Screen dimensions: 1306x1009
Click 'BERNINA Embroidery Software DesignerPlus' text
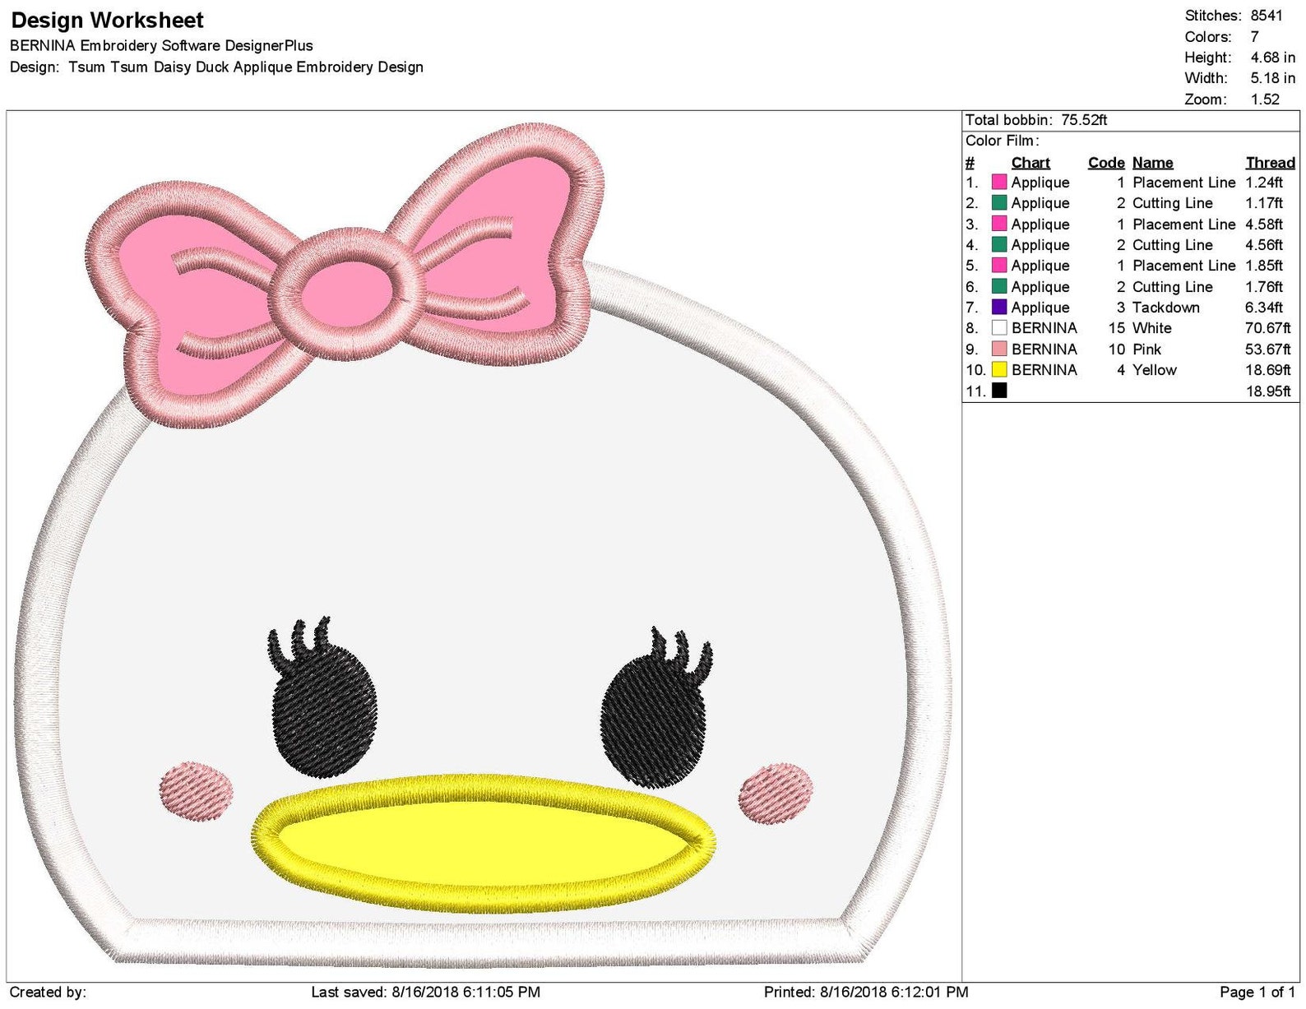[161, 46]
